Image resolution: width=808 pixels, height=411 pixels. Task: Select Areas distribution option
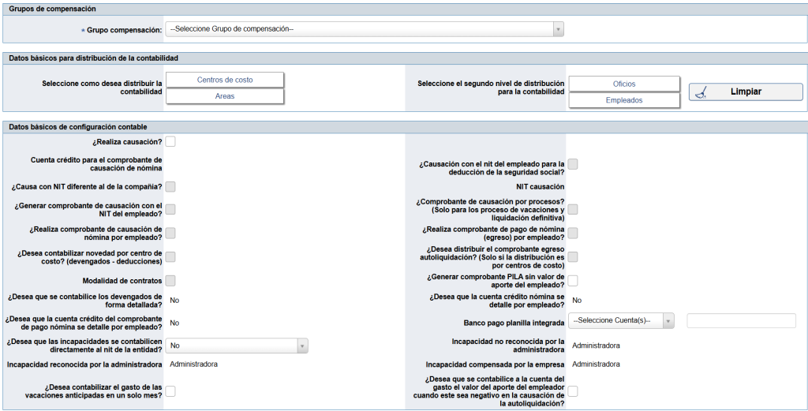(x=225, y=96)
